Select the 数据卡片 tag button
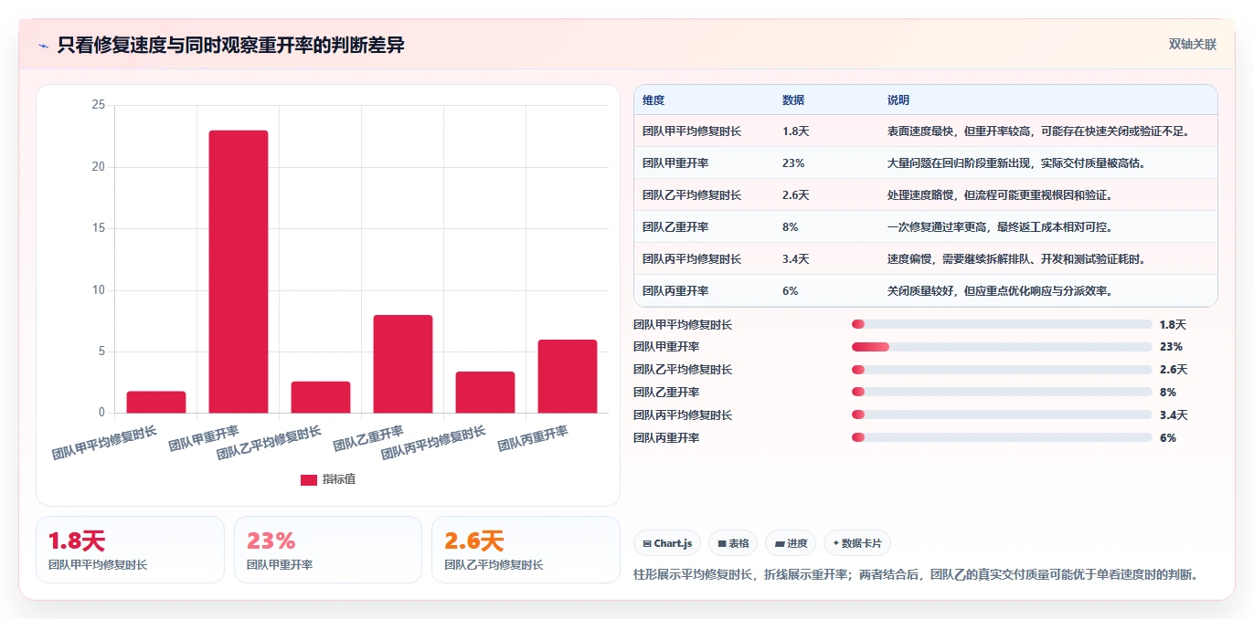This screenshot has height=619, width=1254. 857,543
